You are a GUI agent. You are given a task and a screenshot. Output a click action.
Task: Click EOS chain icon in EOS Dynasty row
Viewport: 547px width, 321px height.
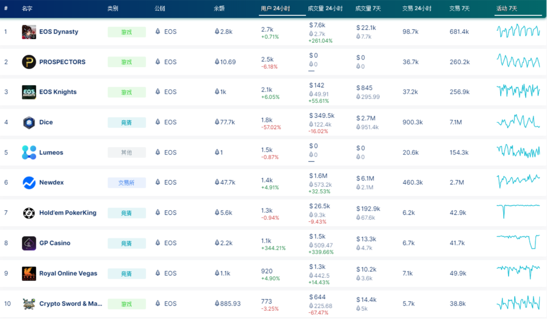pos(158,31)
